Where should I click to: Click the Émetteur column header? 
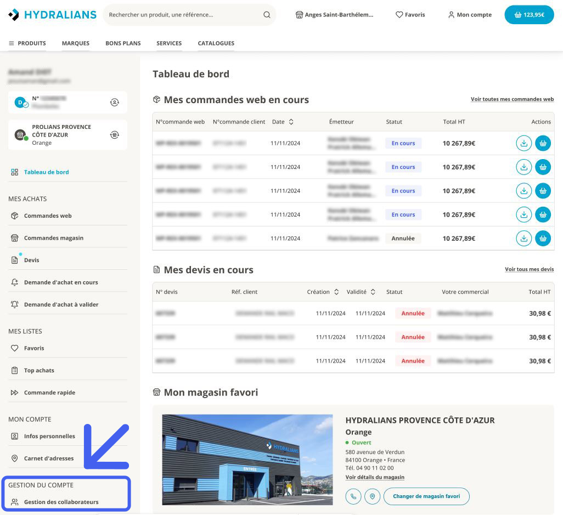341,122
